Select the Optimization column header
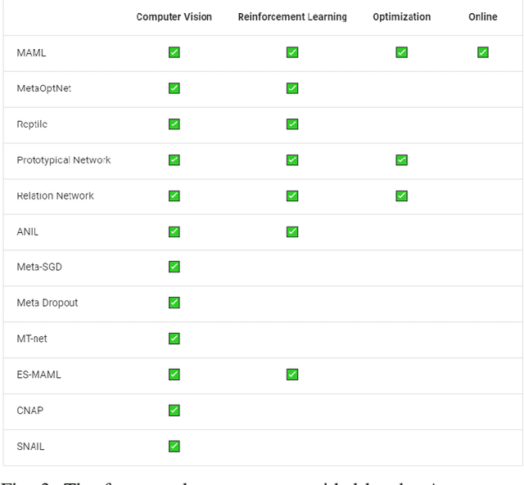Screen dimensions: 524x485 (x=401, y=17)
